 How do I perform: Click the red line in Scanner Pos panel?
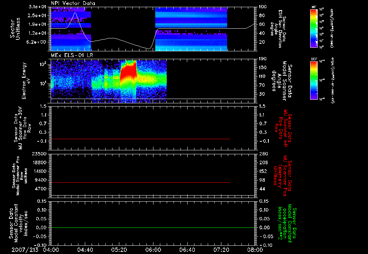pyautogui.click(x=141, y=182)
